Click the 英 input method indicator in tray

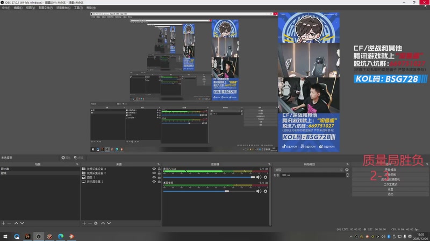(410, 237)
